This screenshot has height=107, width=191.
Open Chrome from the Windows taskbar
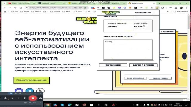[48, 105]
